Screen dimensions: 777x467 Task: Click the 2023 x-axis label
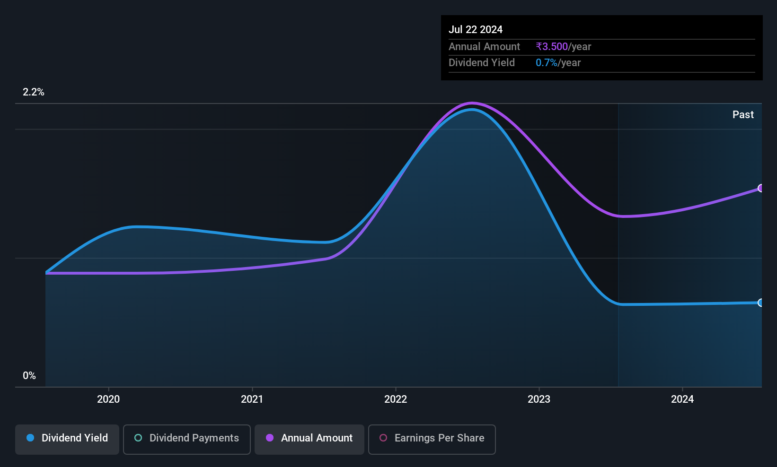pyautogui.click(x=539, y=399)
